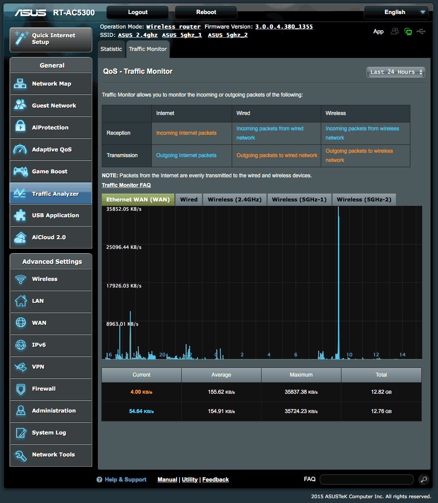Open Adaptive QoS settings
Screen dimensions: 438x503
point(50,149)
